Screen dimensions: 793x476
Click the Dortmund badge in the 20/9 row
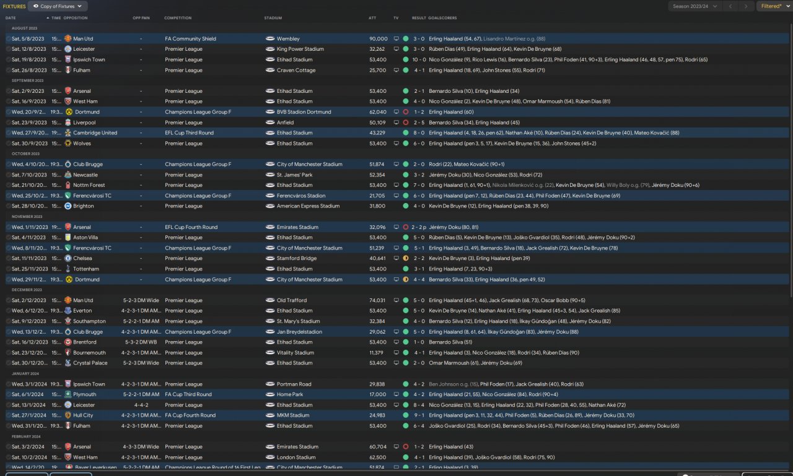pos(68,112)
